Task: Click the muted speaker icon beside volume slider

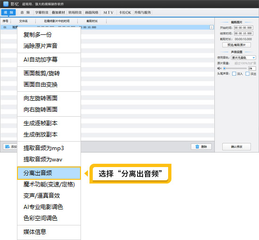Action: coord(219,68)
